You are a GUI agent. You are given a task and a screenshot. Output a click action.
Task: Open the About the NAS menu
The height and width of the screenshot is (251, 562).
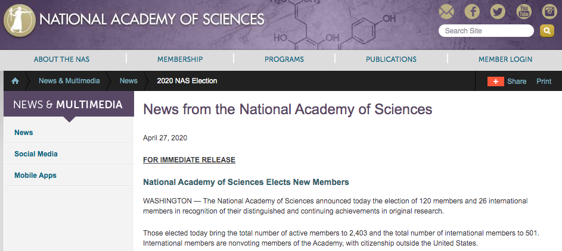tap(62, 59)
